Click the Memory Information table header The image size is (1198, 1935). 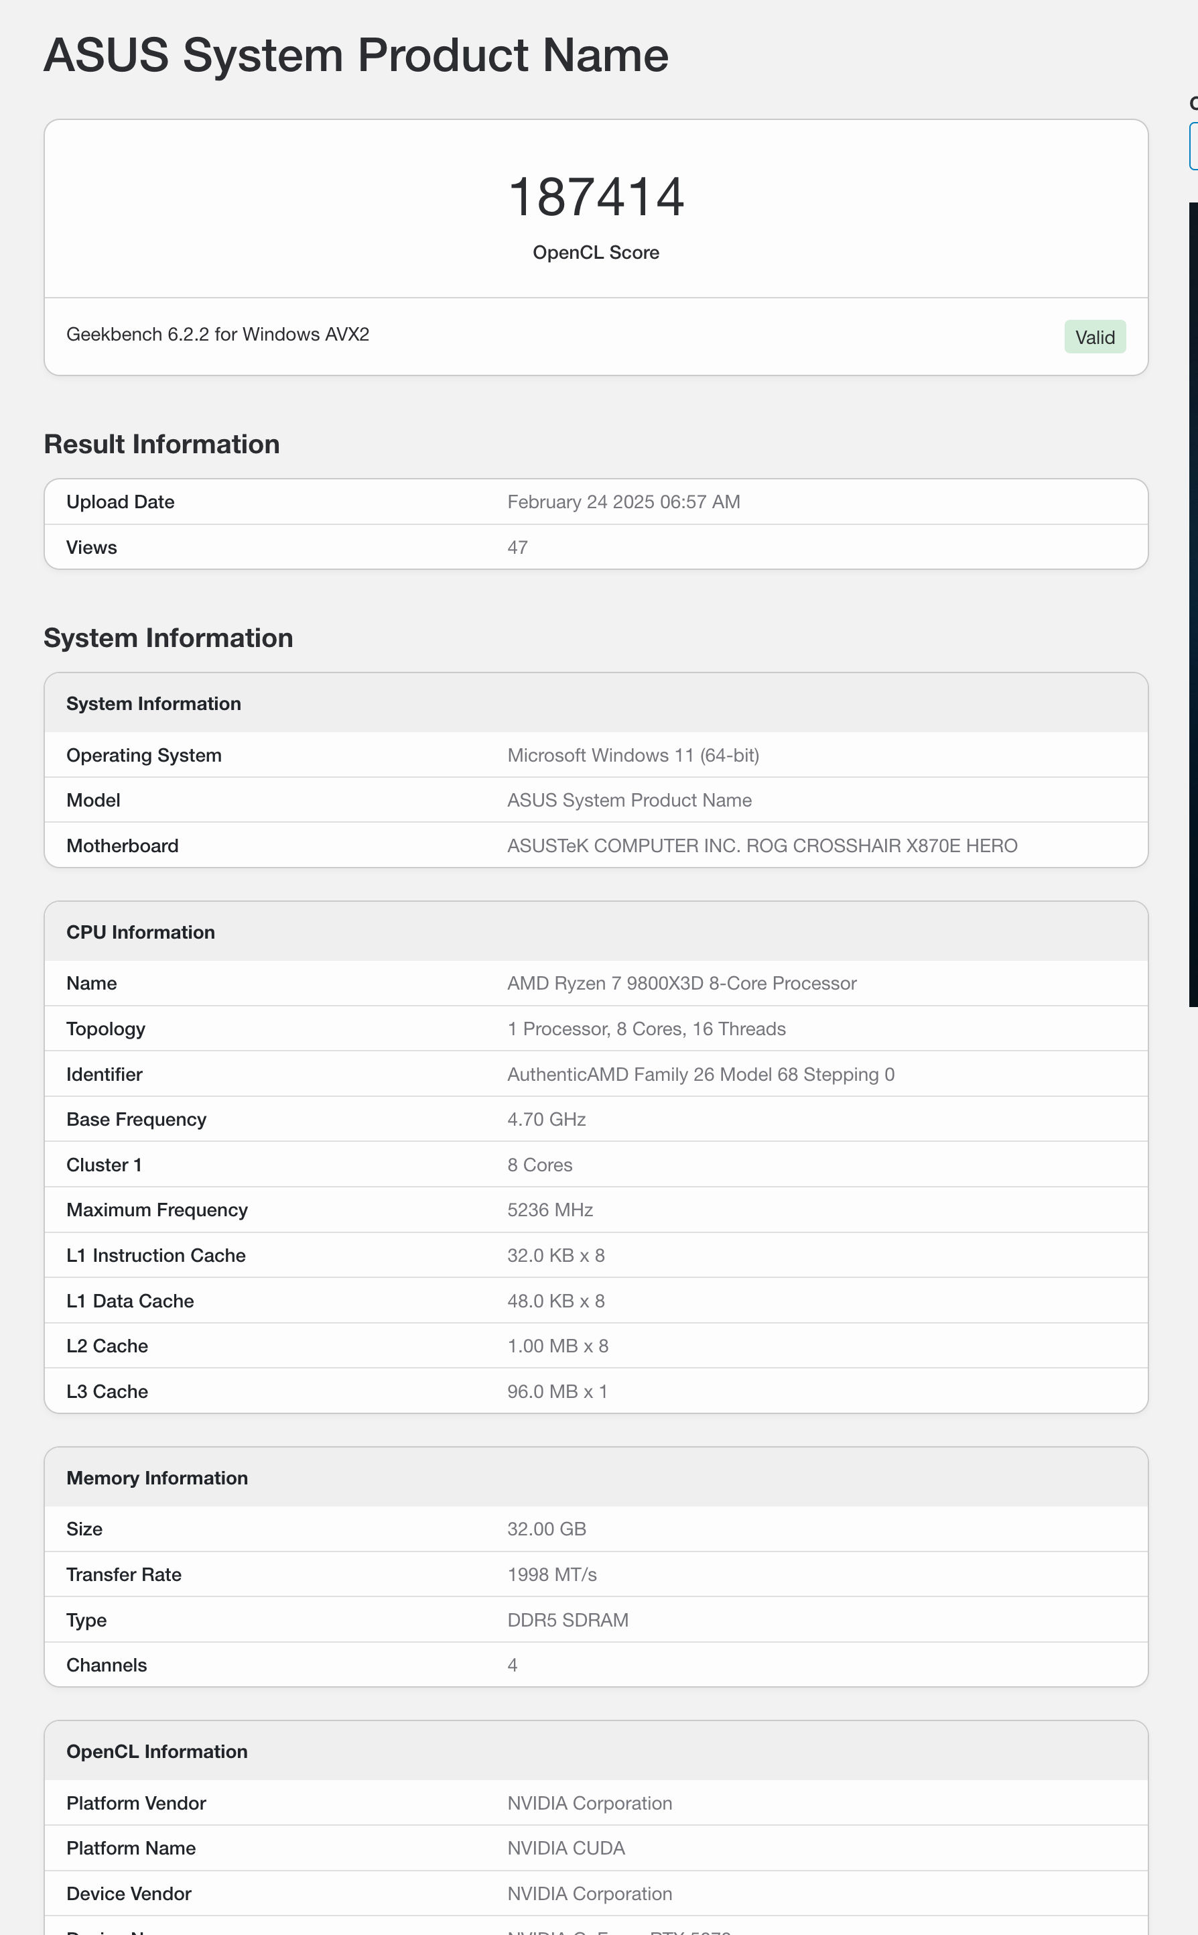click(x=596, y=1478)
